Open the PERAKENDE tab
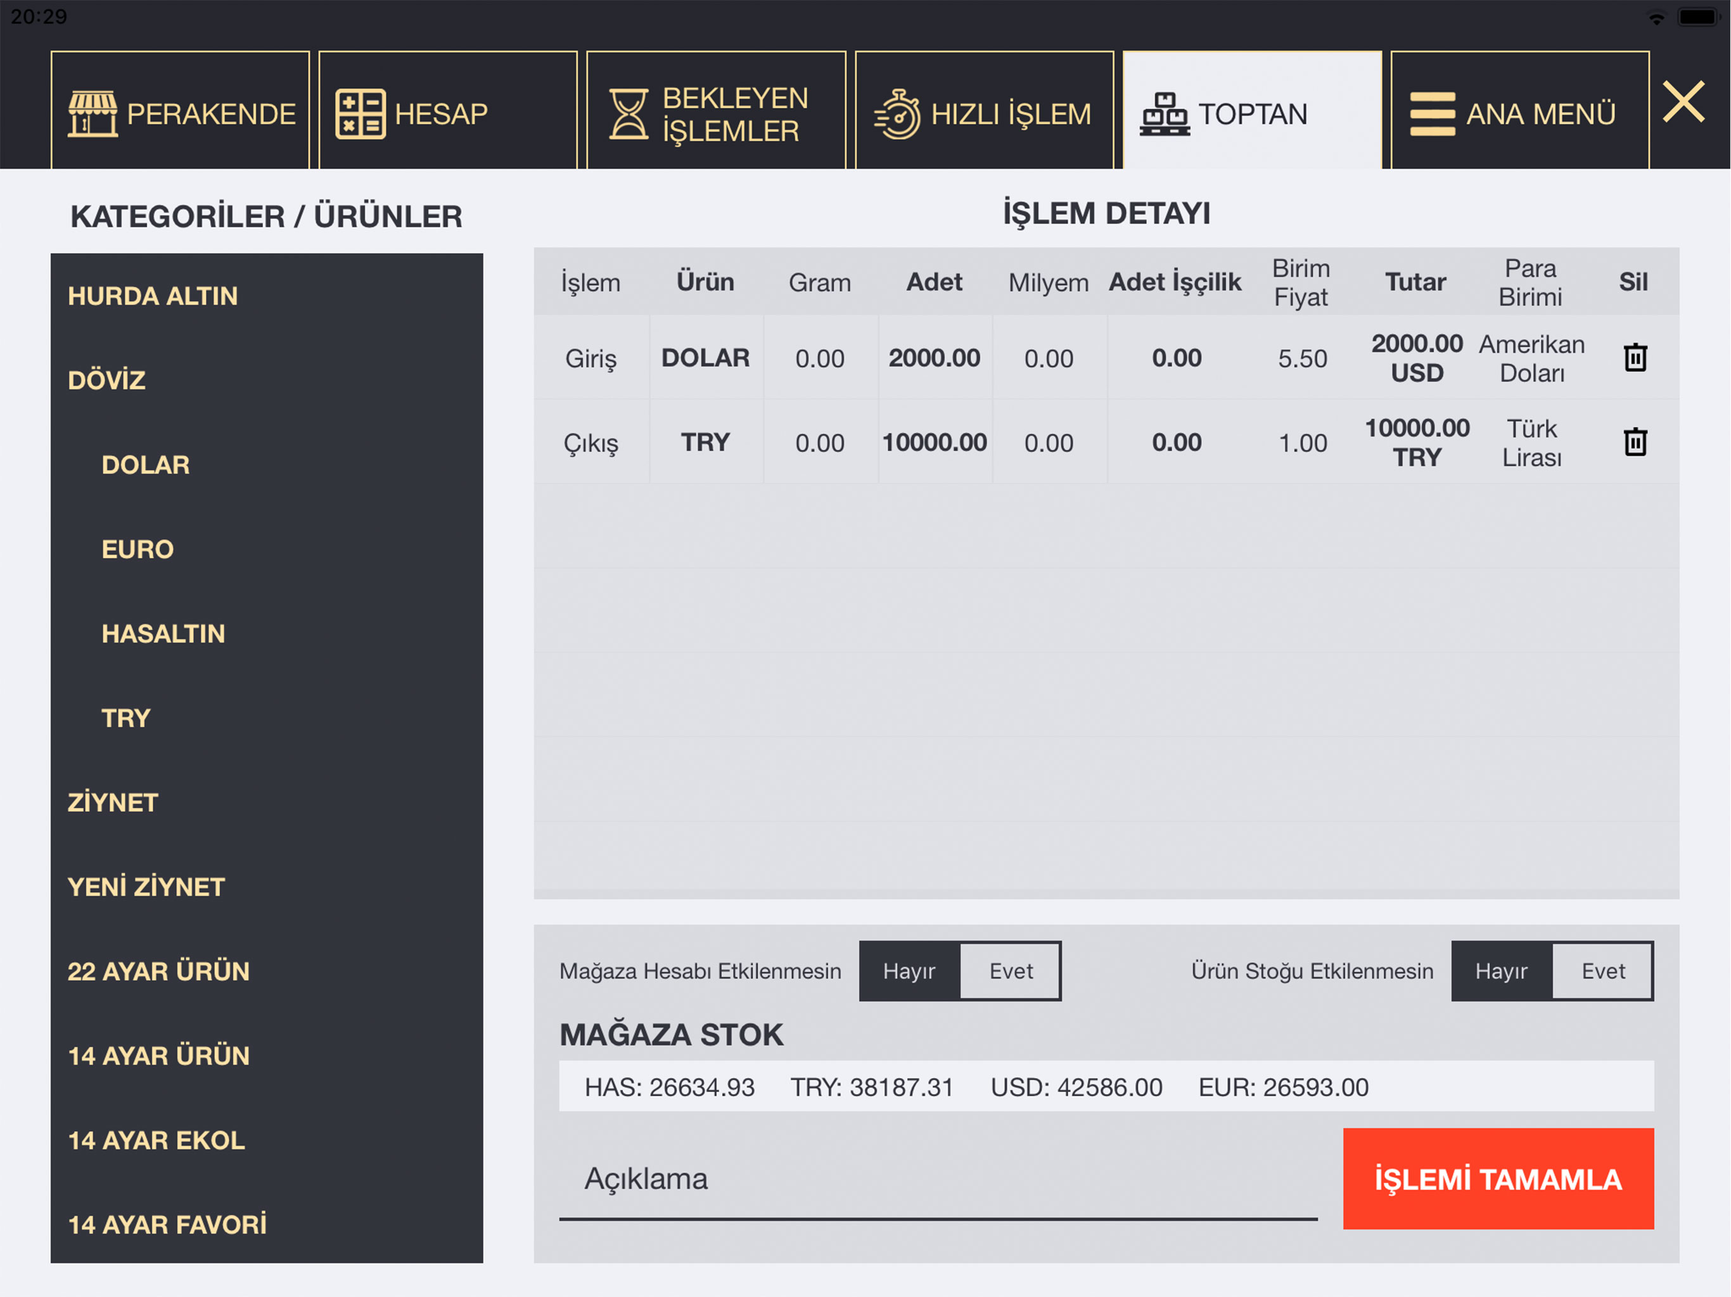 point(180,110)
